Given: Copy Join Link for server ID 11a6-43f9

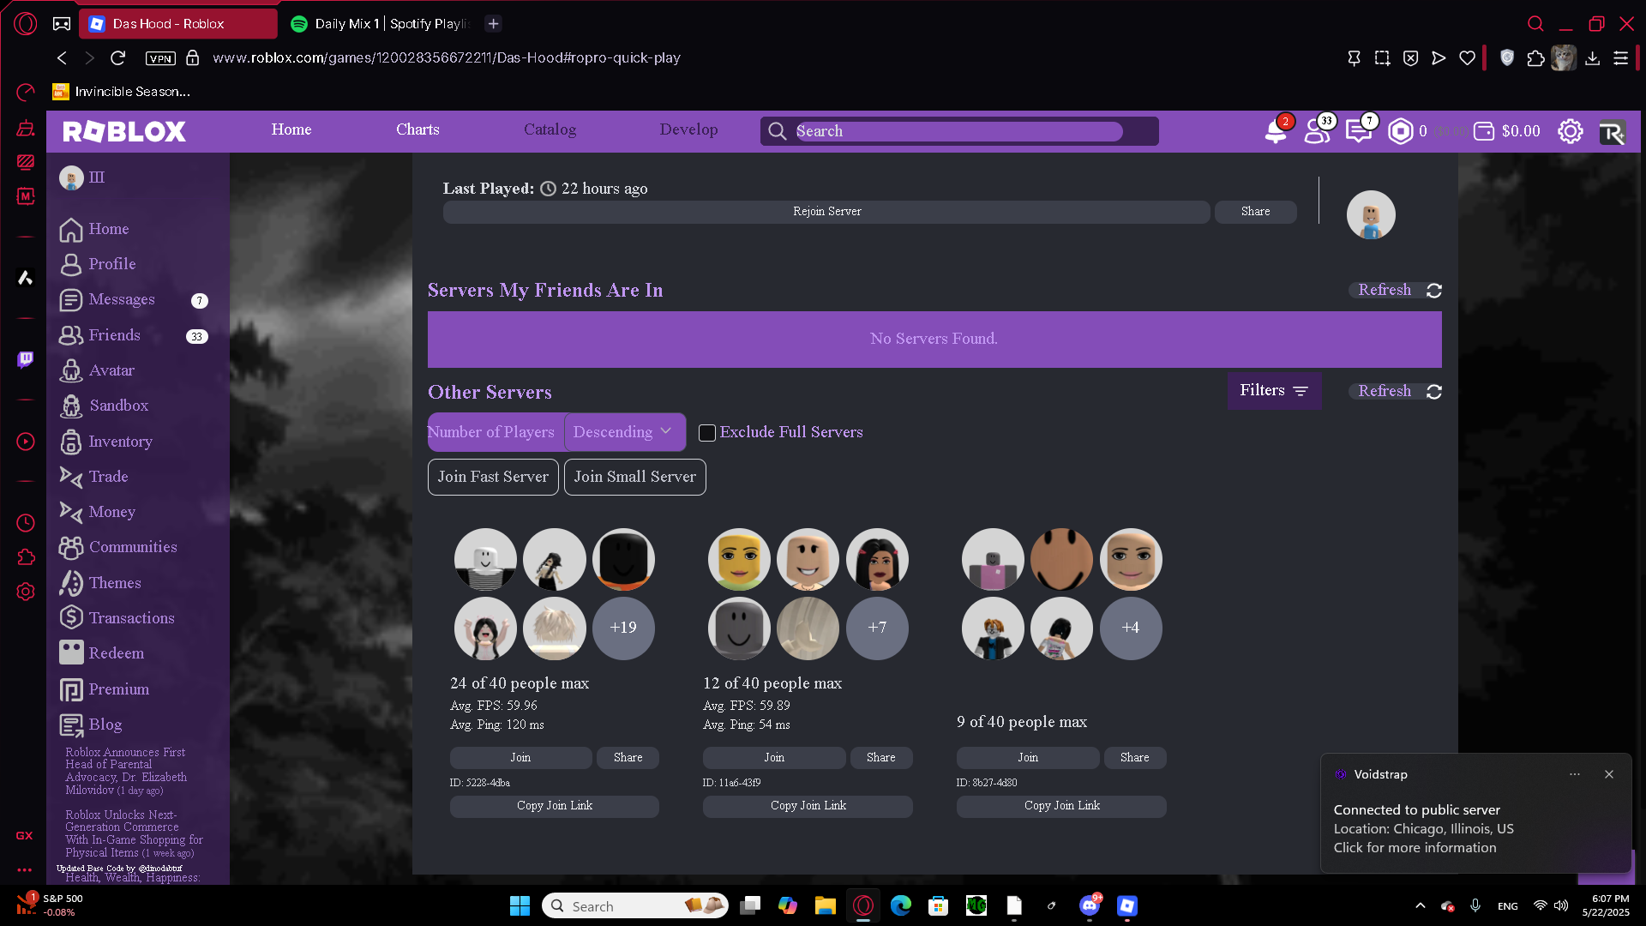Looking at the screenshot, I should (x=808, y=806).
